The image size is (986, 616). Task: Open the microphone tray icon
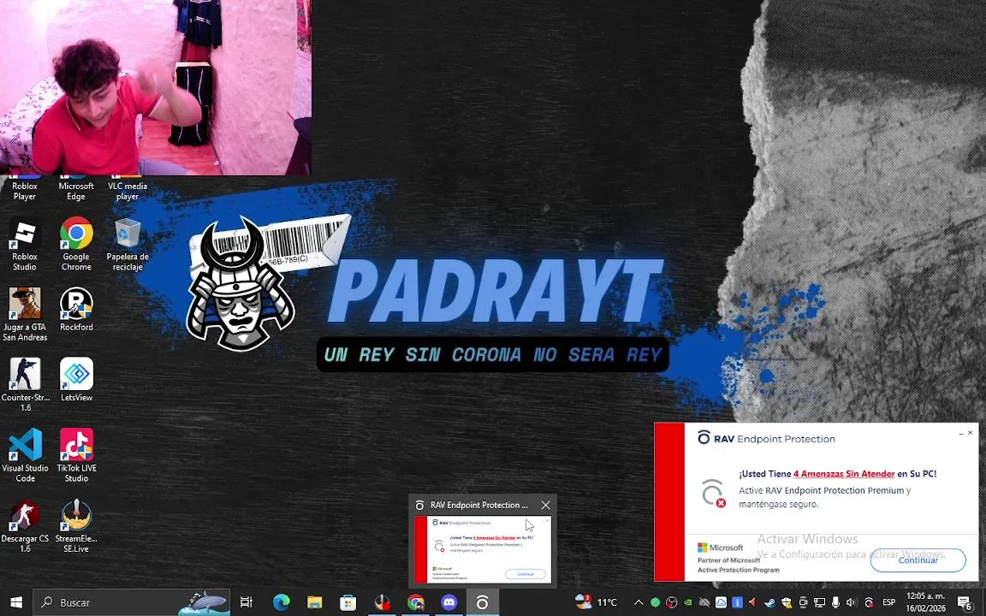[x=835, y=602]
